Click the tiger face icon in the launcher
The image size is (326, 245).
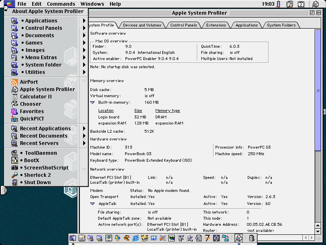(145, 238)
